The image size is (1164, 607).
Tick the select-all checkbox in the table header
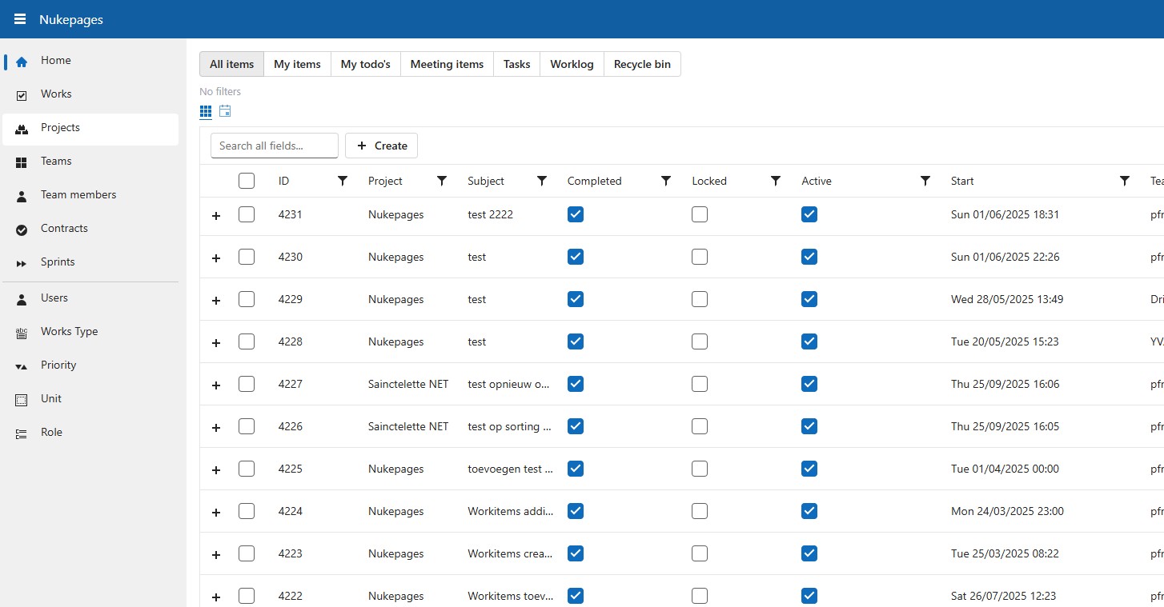pyautogui.click(x=247, y=182)
